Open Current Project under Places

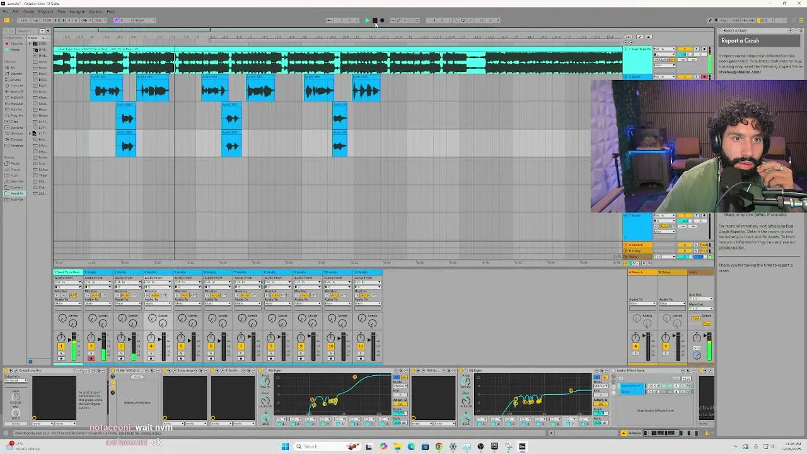[15, 187]
